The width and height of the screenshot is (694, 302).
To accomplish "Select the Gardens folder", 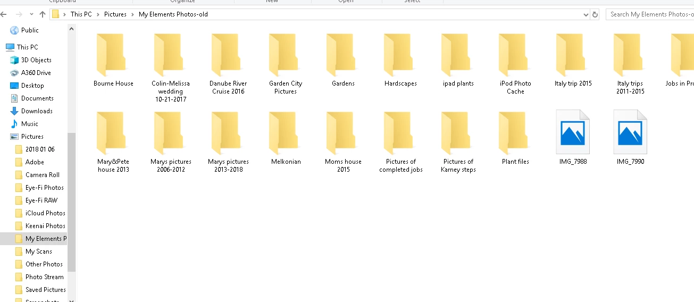I will 343,60.
